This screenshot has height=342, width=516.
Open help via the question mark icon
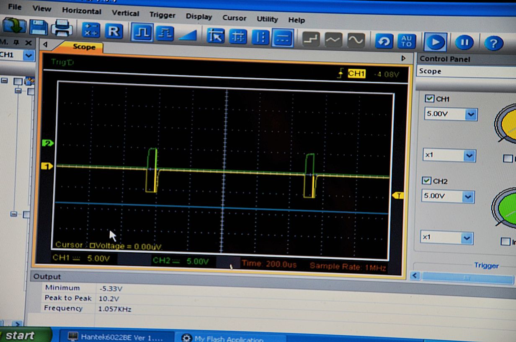pyautogui.click(x=493, y=43)
